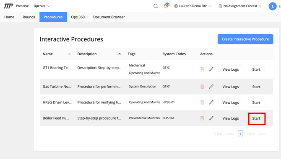Click GT1 Bearing Te... procedure name
Viewport: 281px width, 159px height.
click(57, 68)
